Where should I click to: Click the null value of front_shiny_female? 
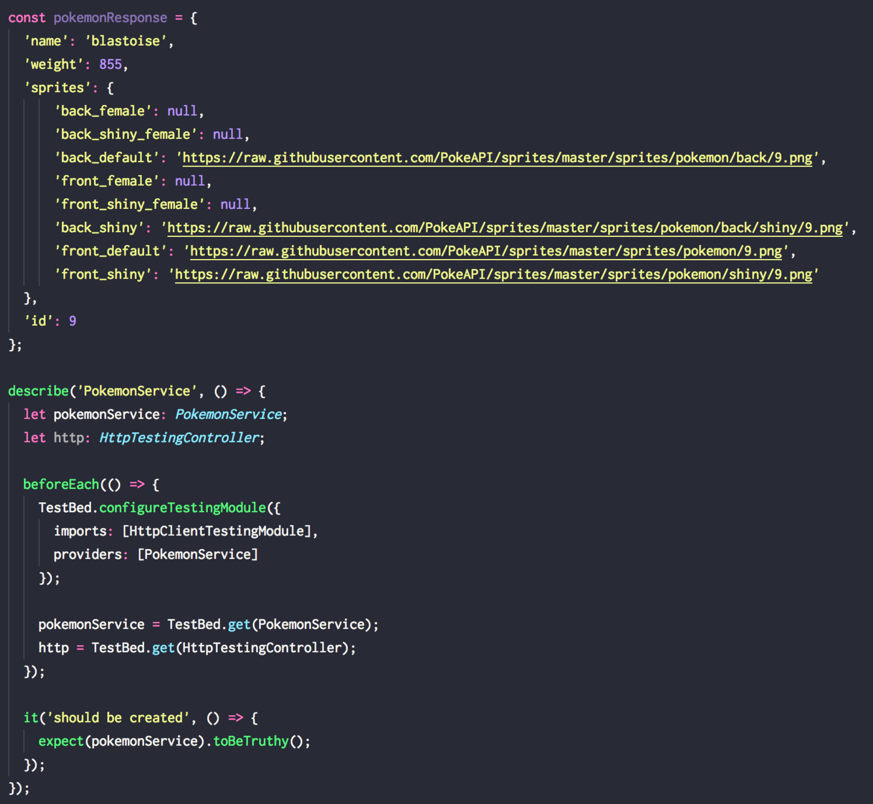point(235,204)
